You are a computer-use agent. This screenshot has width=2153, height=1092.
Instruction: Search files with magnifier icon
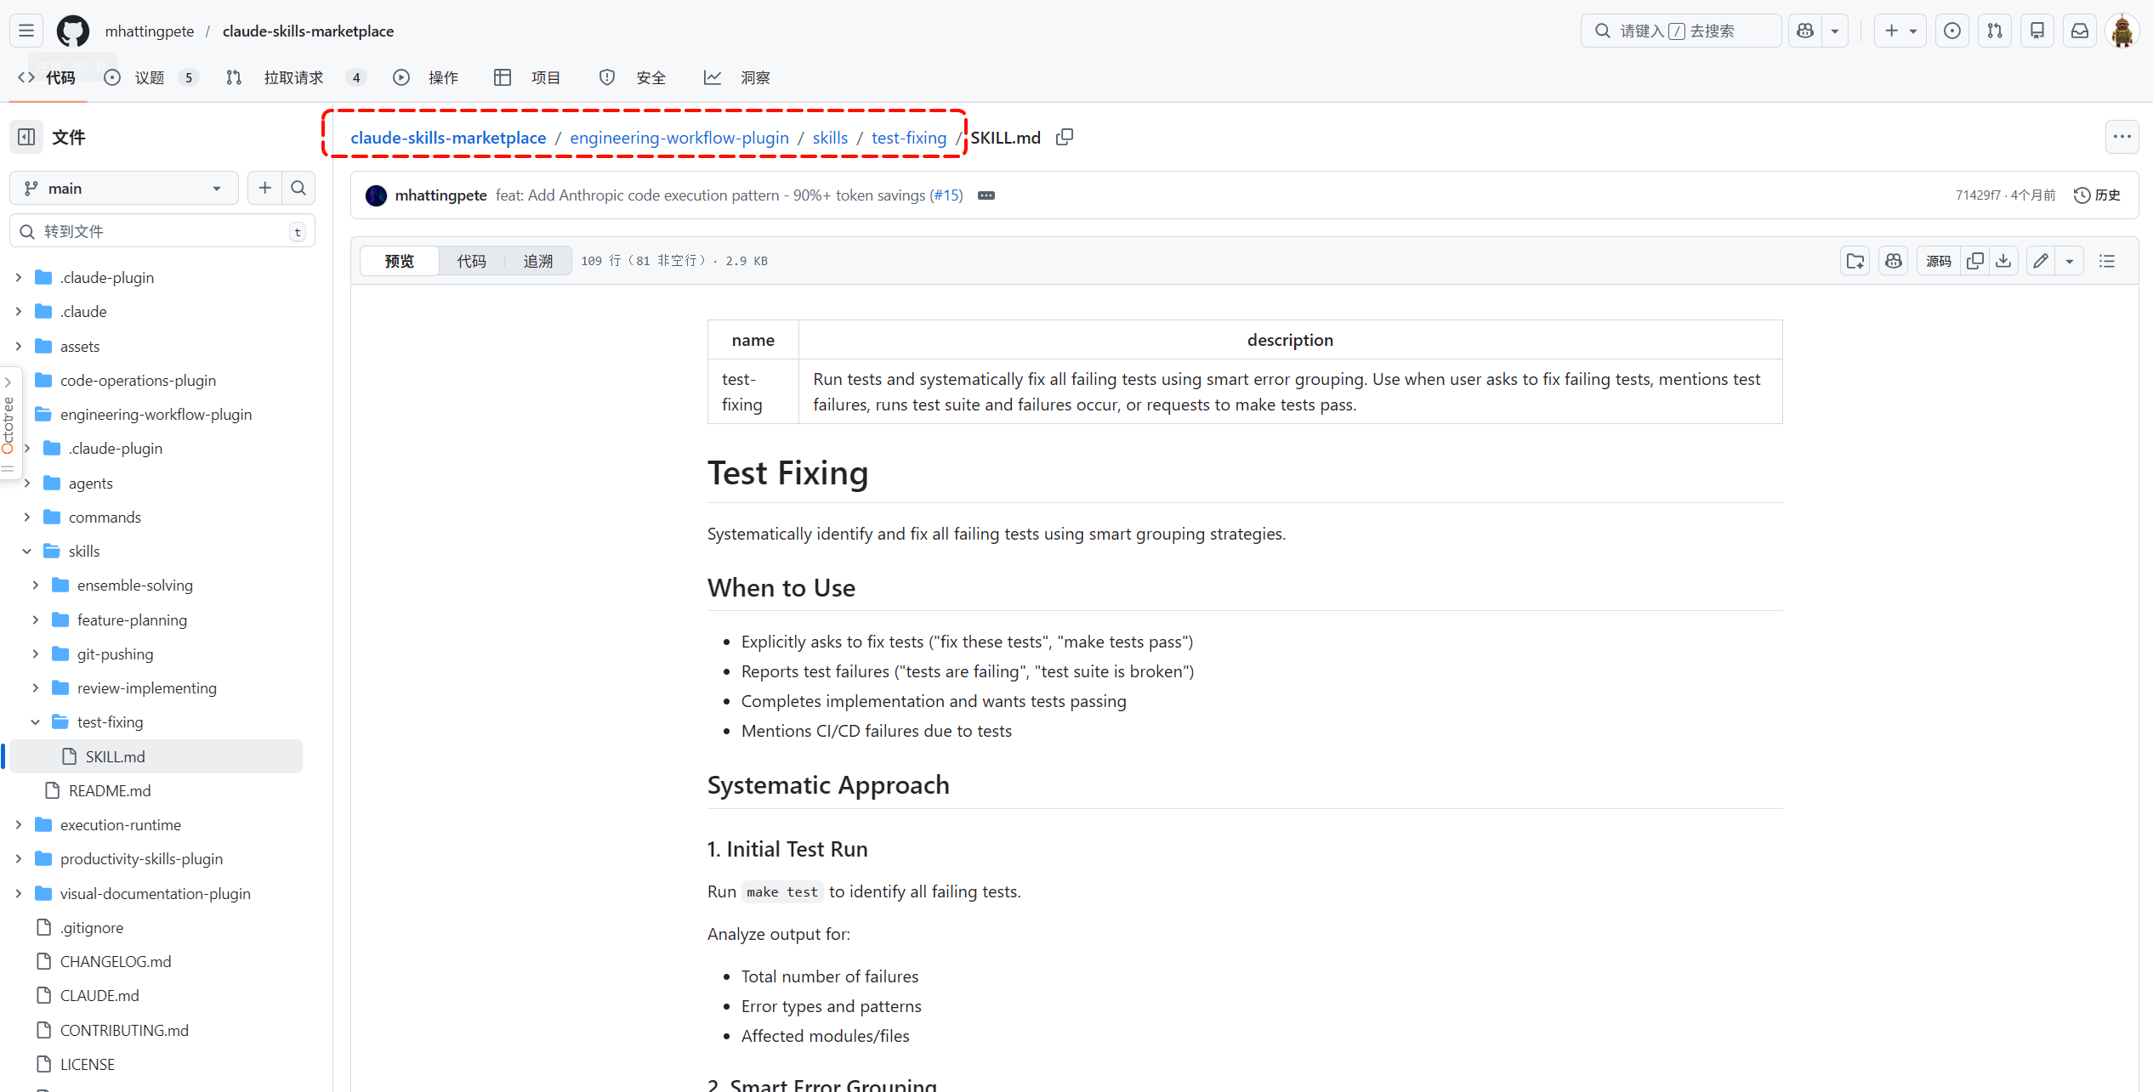[x=298, y=188]
